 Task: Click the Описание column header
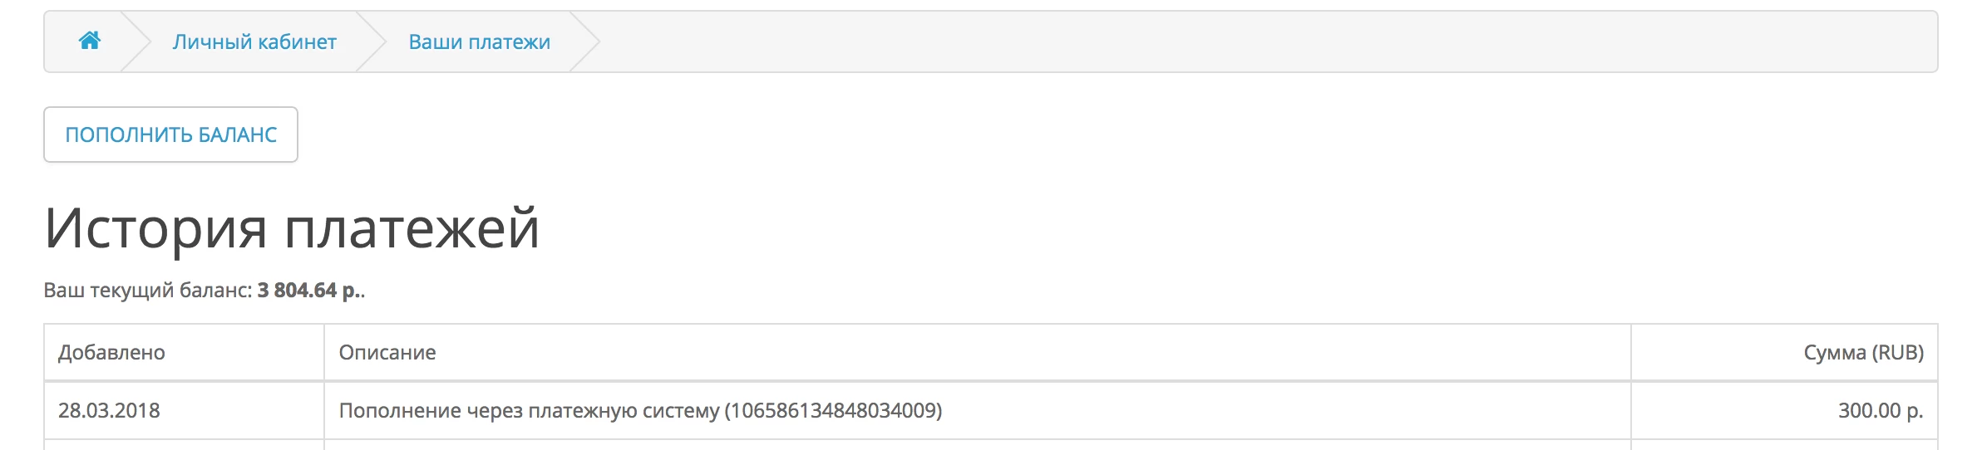[x=387, y=352]
